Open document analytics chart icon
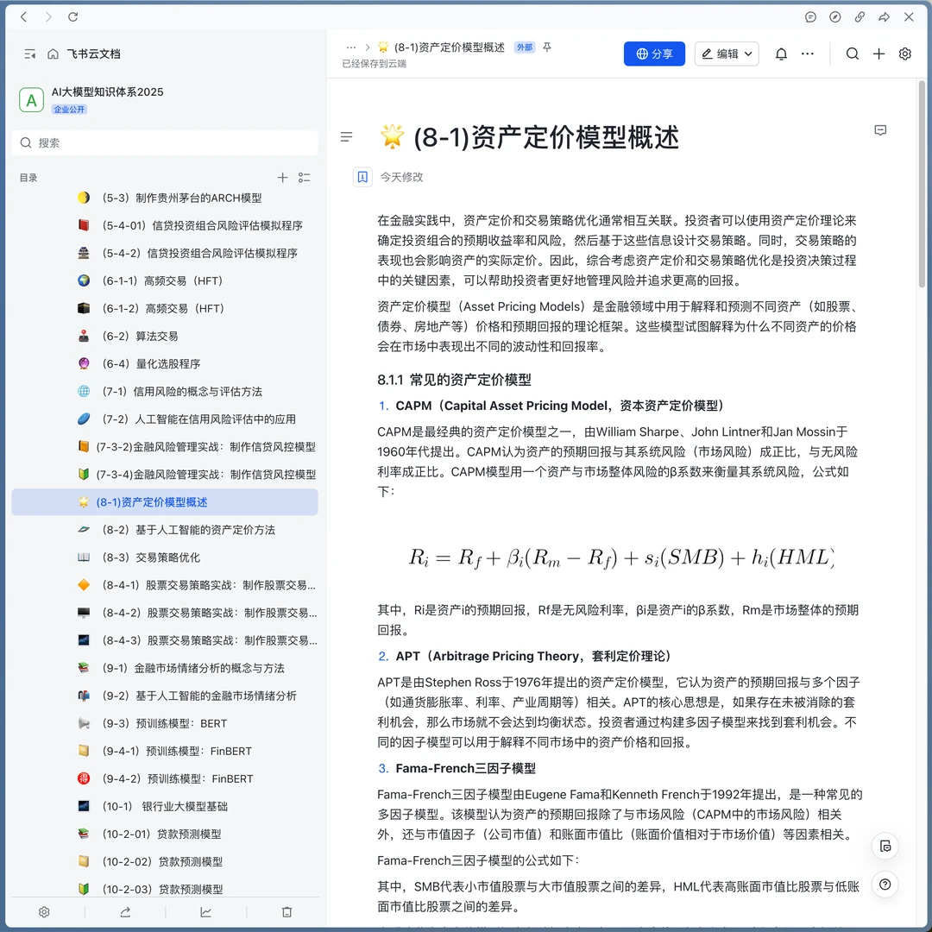932x932 pixels. coord(205,911)
